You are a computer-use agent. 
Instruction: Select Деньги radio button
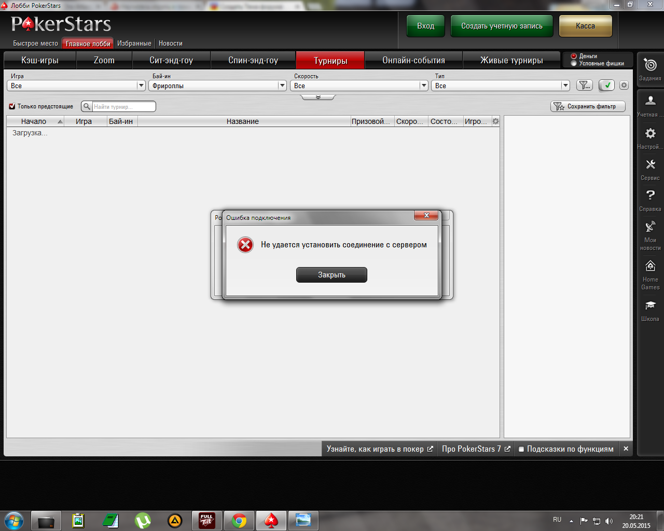tap(574, 56)
